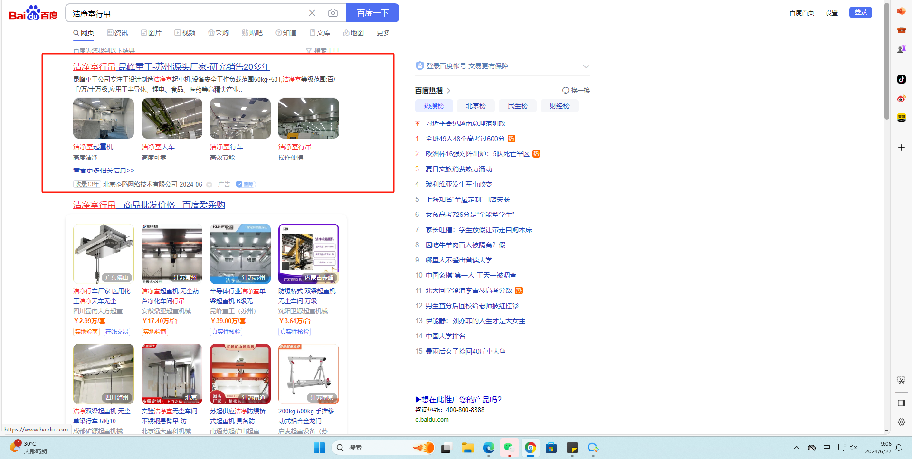The image size is (912, 459).
Task: Open the Windows Start menu
Action: (319, 448)
